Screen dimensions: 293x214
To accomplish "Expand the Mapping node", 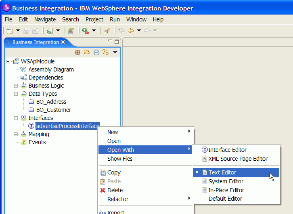I will point(16,134).
